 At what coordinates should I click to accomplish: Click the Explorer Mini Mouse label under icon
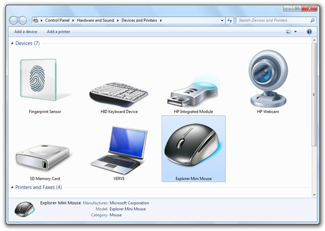coord(194,179)
